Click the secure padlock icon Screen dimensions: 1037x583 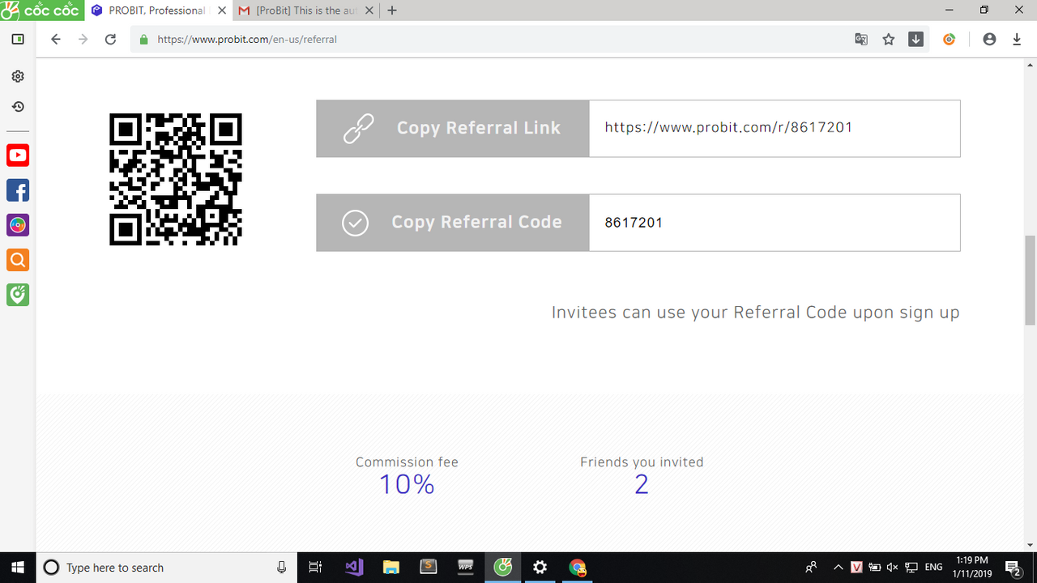tap(144, 39)
